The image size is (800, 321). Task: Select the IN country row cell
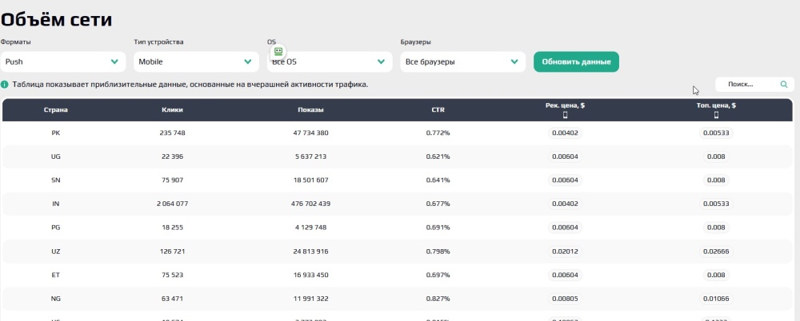tap(55, 204)
